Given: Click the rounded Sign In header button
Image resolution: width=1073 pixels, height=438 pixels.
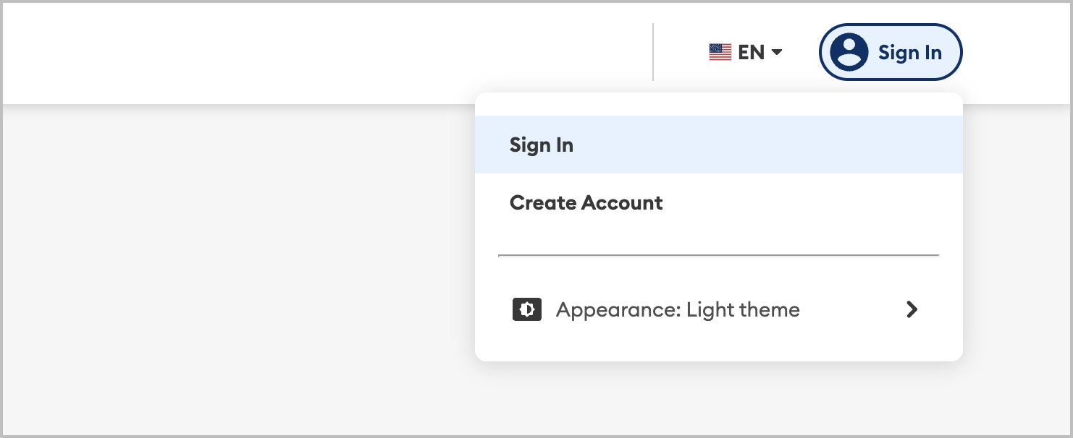Looking at the screenshot, I should (891, 52).
